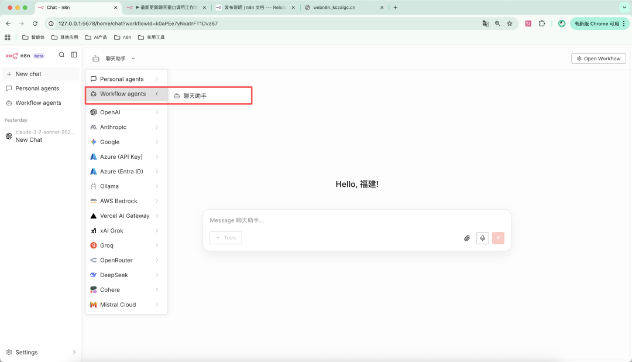Select 聊天助手 from Workflow agents submenu
This screenshot has height=362, width=632.
[195, 95]
